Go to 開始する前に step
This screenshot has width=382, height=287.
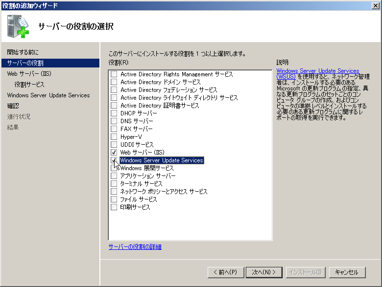[x=23, y=52]
